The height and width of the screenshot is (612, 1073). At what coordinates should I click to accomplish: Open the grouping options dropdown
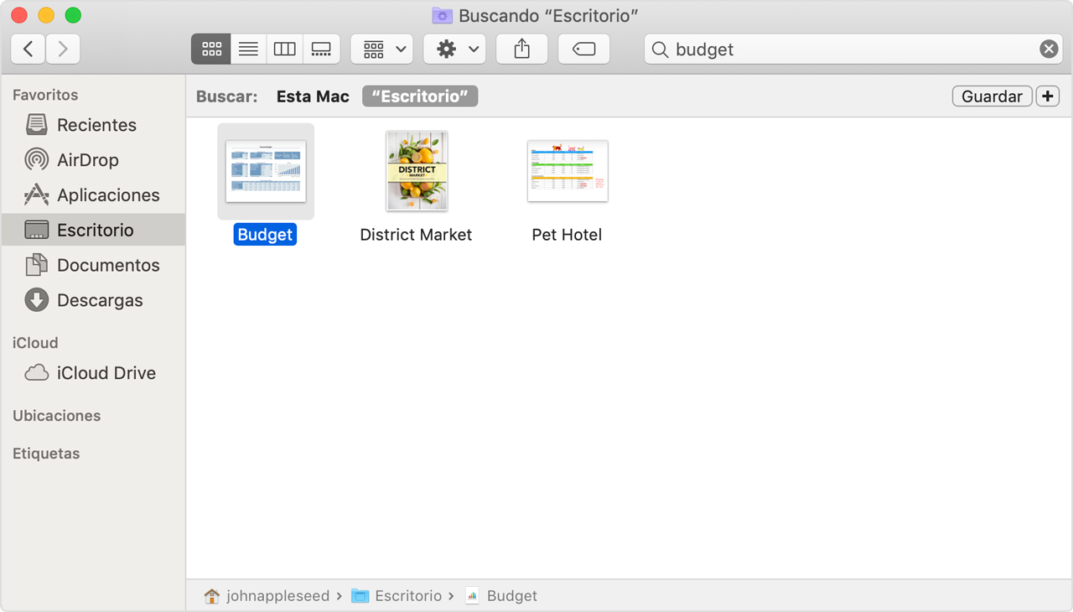tap(381, 49)
